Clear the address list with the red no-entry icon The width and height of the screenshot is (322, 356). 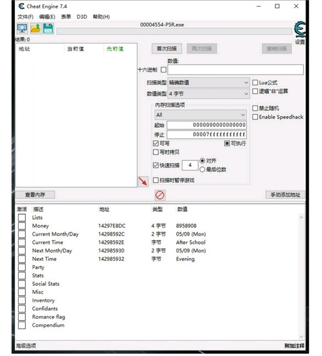point(160,195)
